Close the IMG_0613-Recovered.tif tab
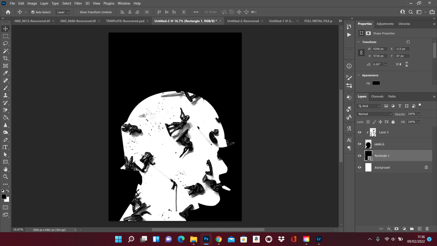The image size is (437, 246). tap(53, 21)
